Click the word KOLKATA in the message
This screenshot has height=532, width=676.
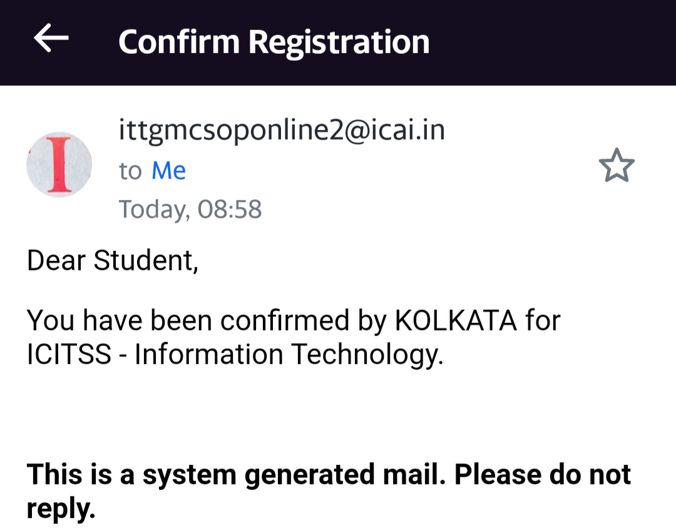pos(456,320)
